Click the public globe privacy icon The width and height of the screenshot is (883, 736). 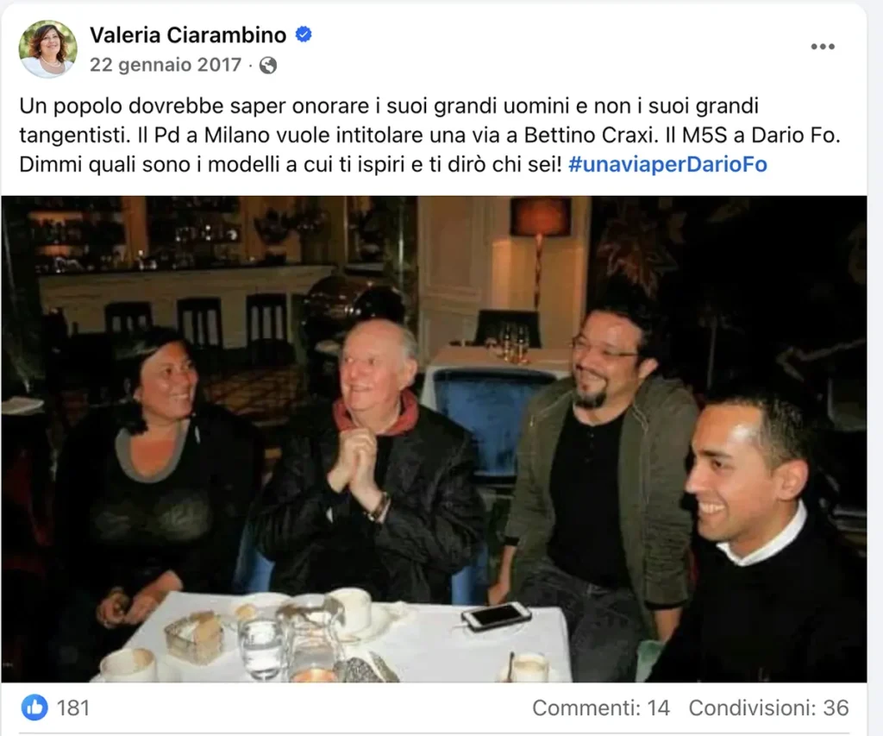268,66
